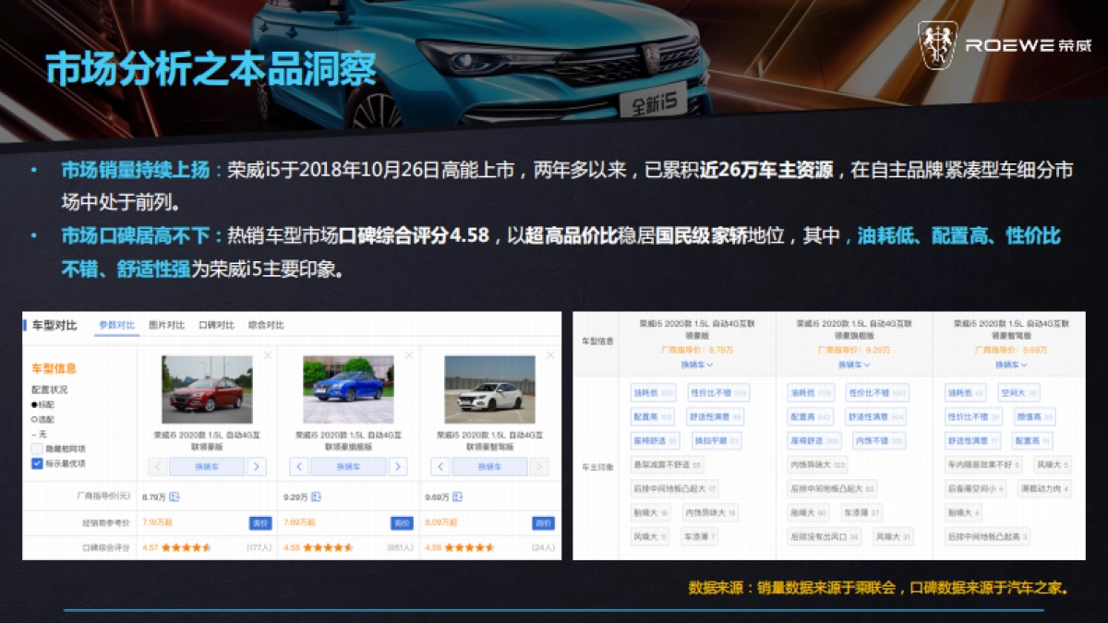Click the 询价 button for the red sedan
The width and height of the screenshot is (1108, 623).
point(260,522)
